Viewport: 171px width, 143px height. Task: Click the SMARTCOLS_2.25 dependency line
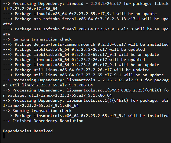click(x=86, y=93)
